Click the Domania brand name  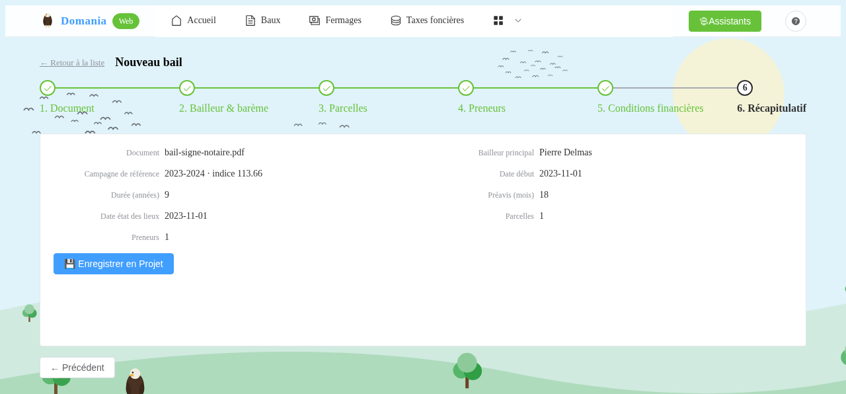pos(83,20)
